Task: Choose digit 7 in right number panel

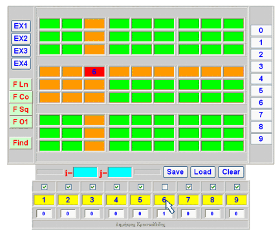Action: click(x=261, y=114)
